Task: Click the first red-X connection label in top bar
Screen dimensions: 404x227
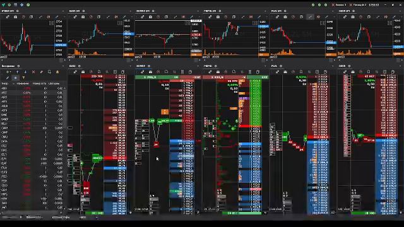Action: coord(339,5)
